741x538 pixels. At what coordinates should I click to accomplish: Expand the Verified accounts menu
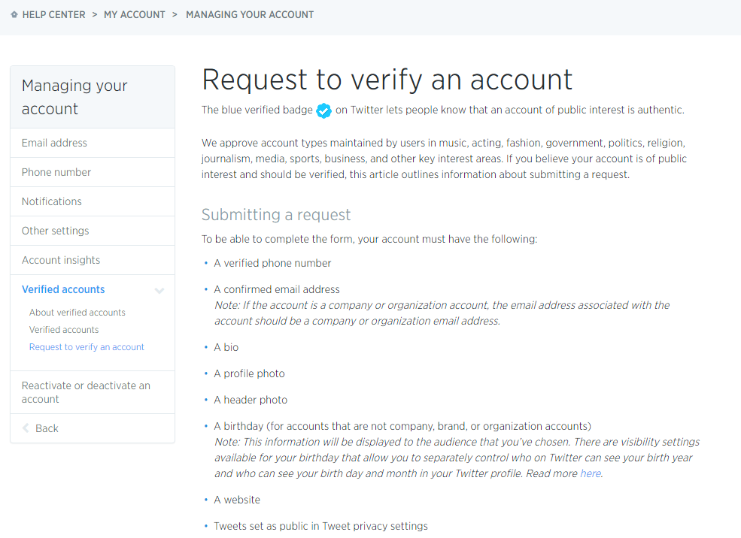point(62,289)
